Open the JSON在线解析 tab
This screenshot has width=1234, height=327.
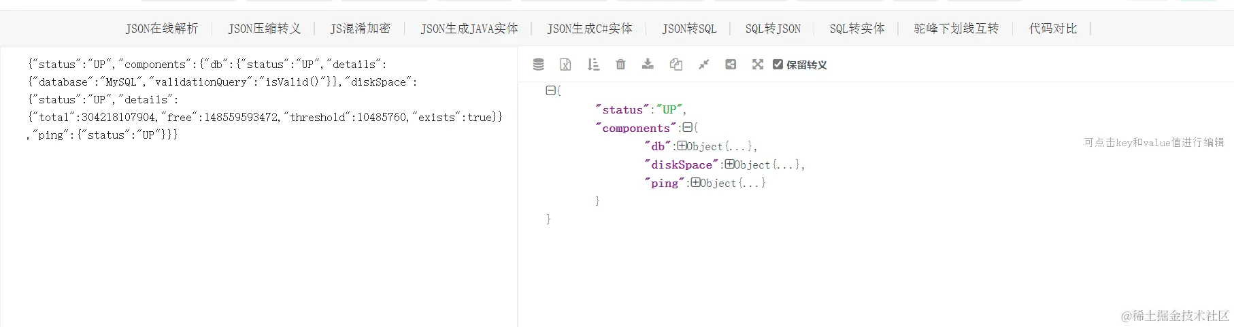tap(162, 29)
